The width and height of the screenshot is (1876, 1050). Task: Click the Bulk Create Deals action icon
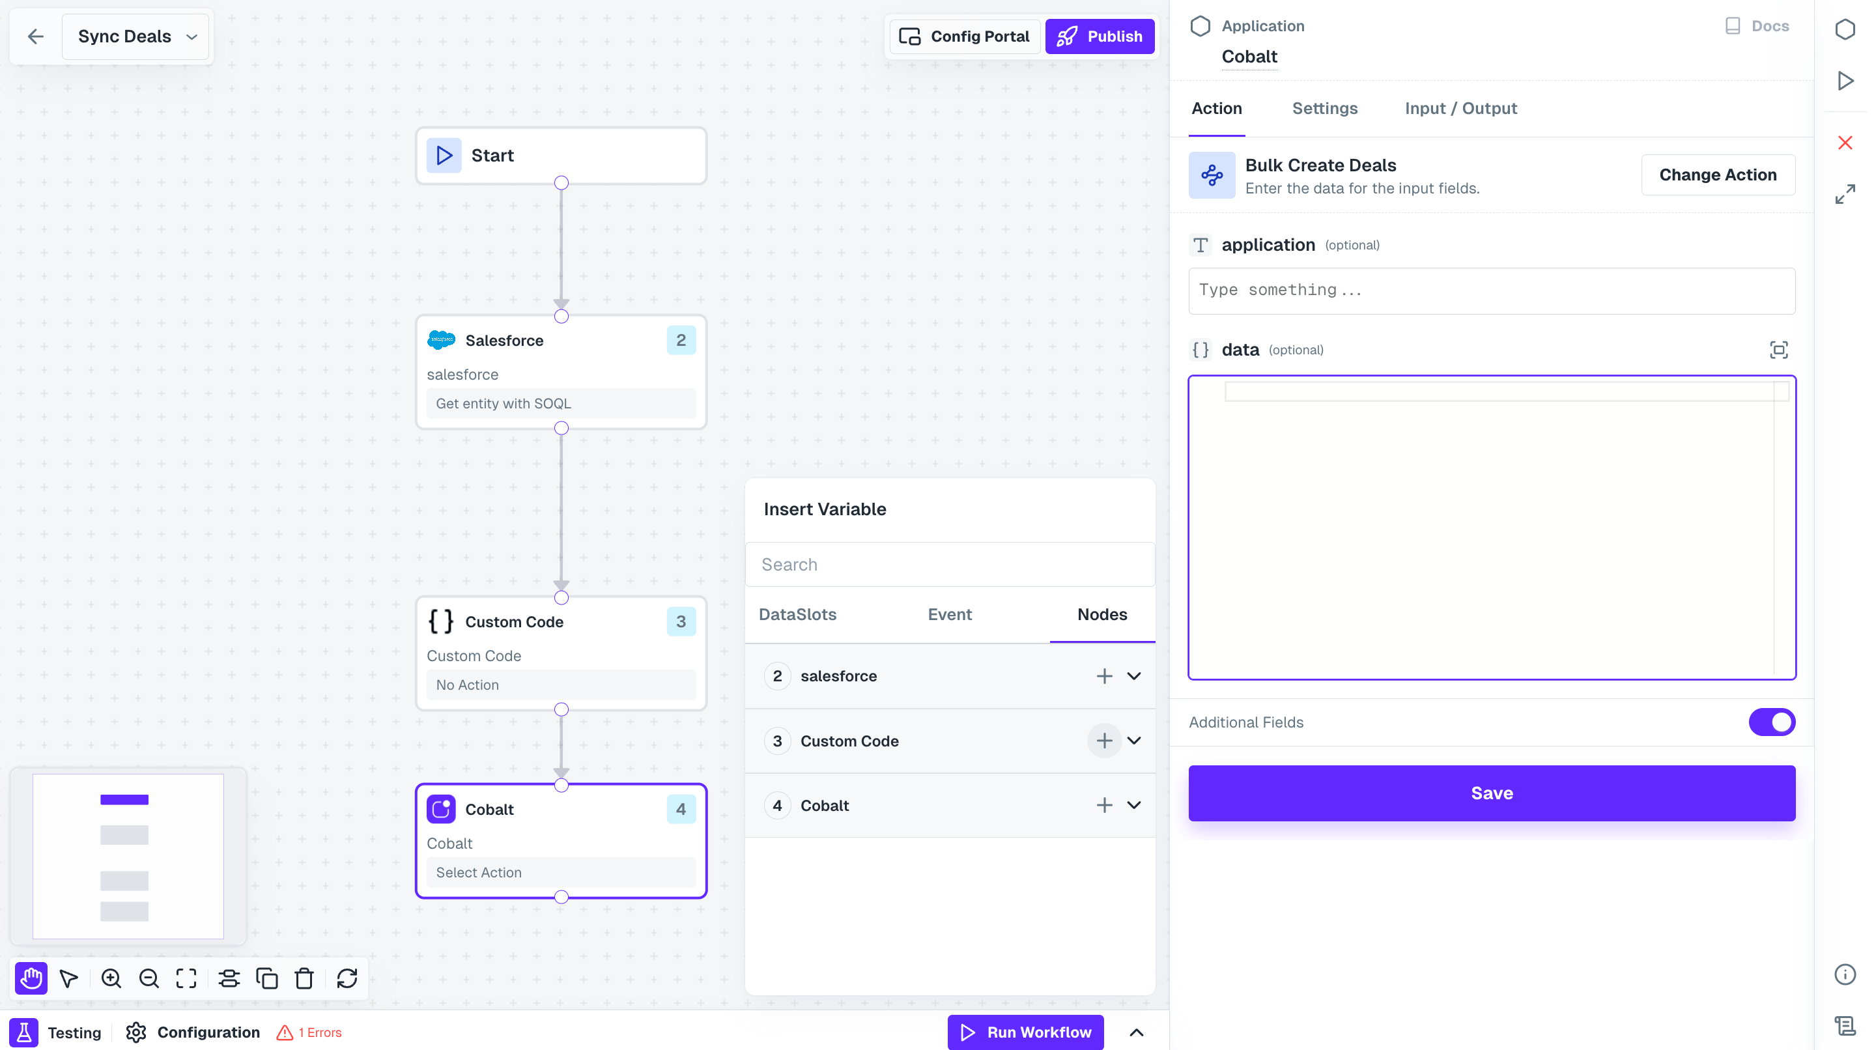point(1212,175)
